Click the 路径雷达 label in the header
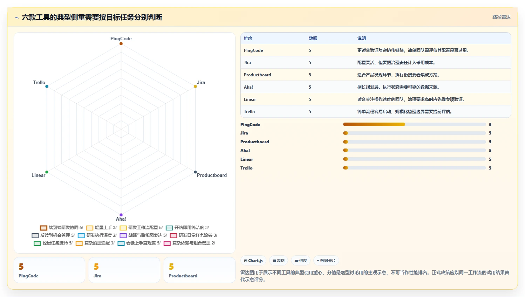525x297 pixels. (502, 17)
